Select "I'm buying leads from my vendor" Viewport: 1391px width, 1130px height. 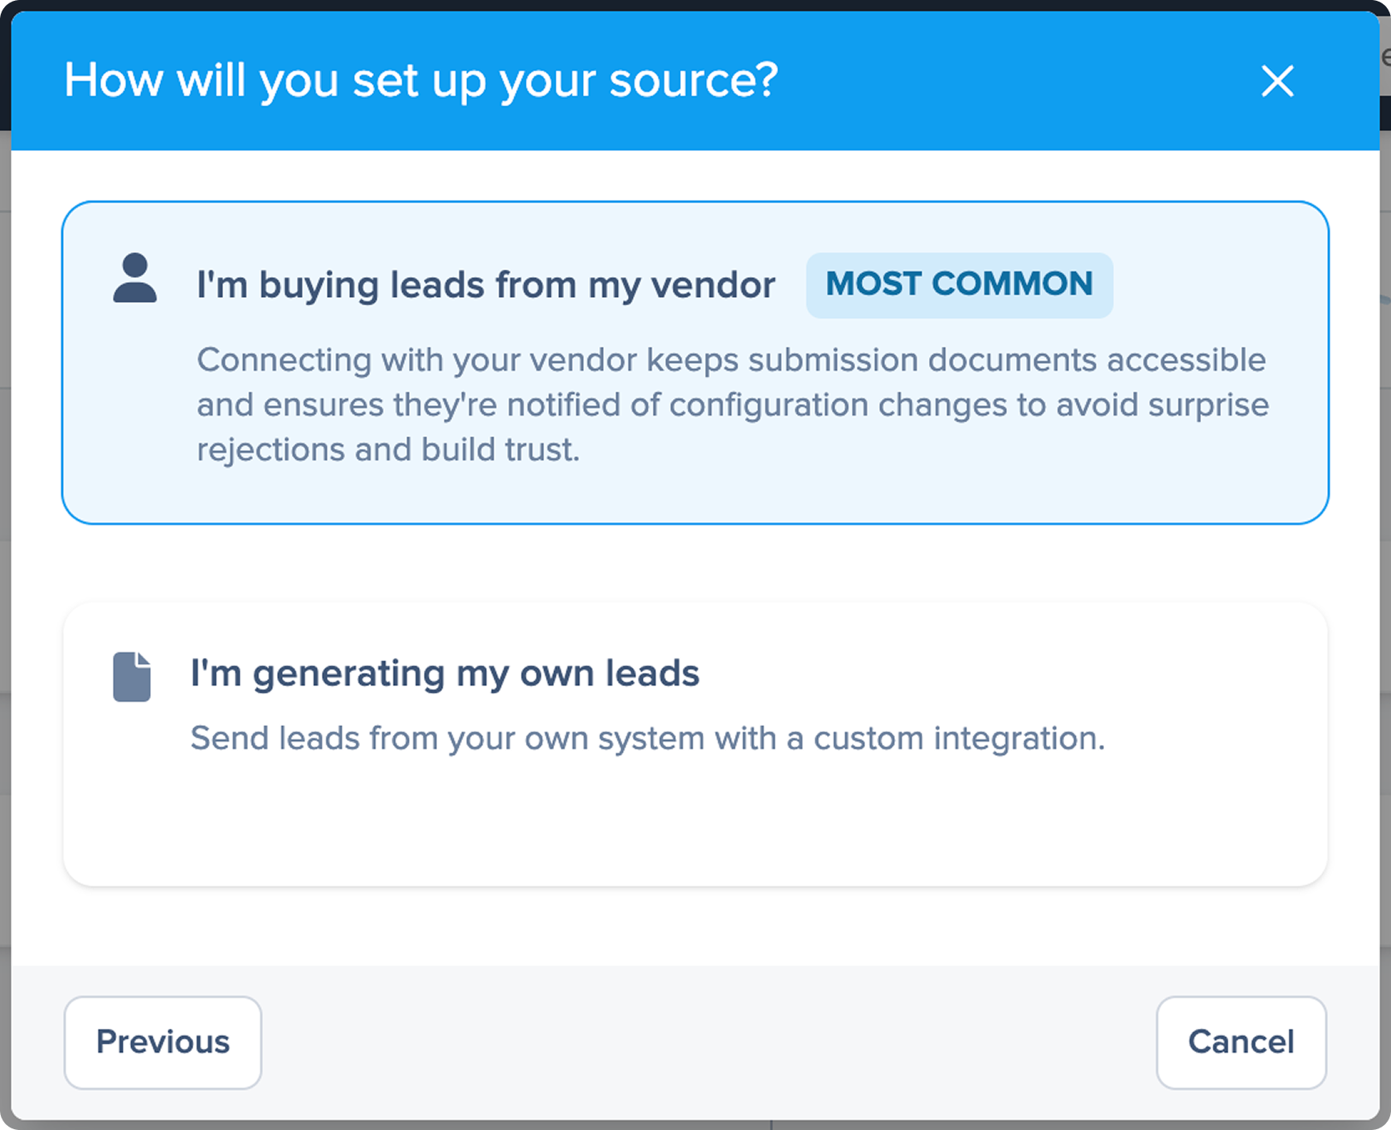pos(485,285)
